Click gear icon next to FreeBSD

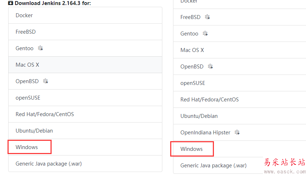point(207,17)
